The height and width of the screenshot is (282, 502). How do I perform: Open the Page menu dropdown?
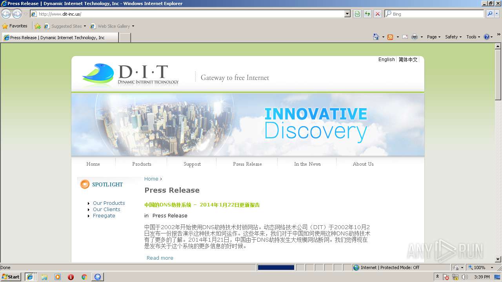click(x=434, y=37)
